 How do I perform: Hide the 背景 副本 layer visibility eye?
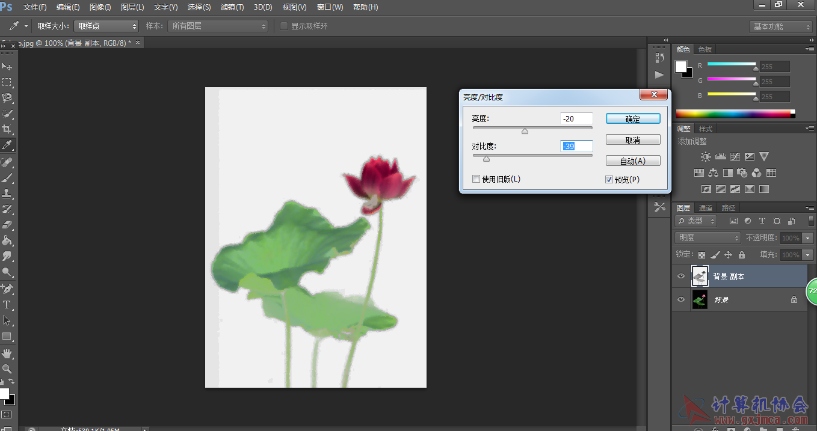click(681, 277)
